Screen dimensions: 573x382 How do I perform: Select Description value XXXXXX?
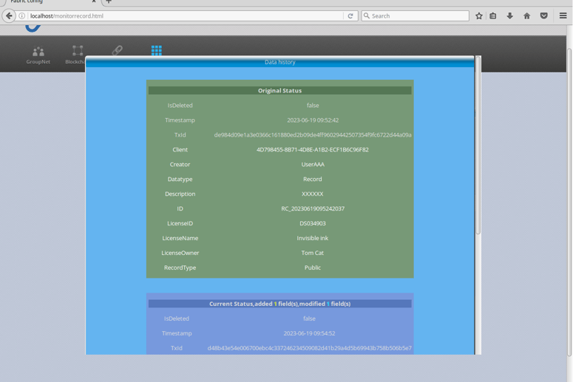(x=313, y=194)
